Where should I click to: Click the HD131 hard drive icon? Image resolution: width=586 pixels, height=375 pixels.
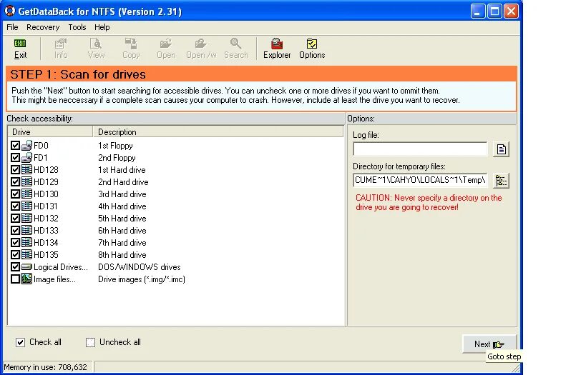26,206
